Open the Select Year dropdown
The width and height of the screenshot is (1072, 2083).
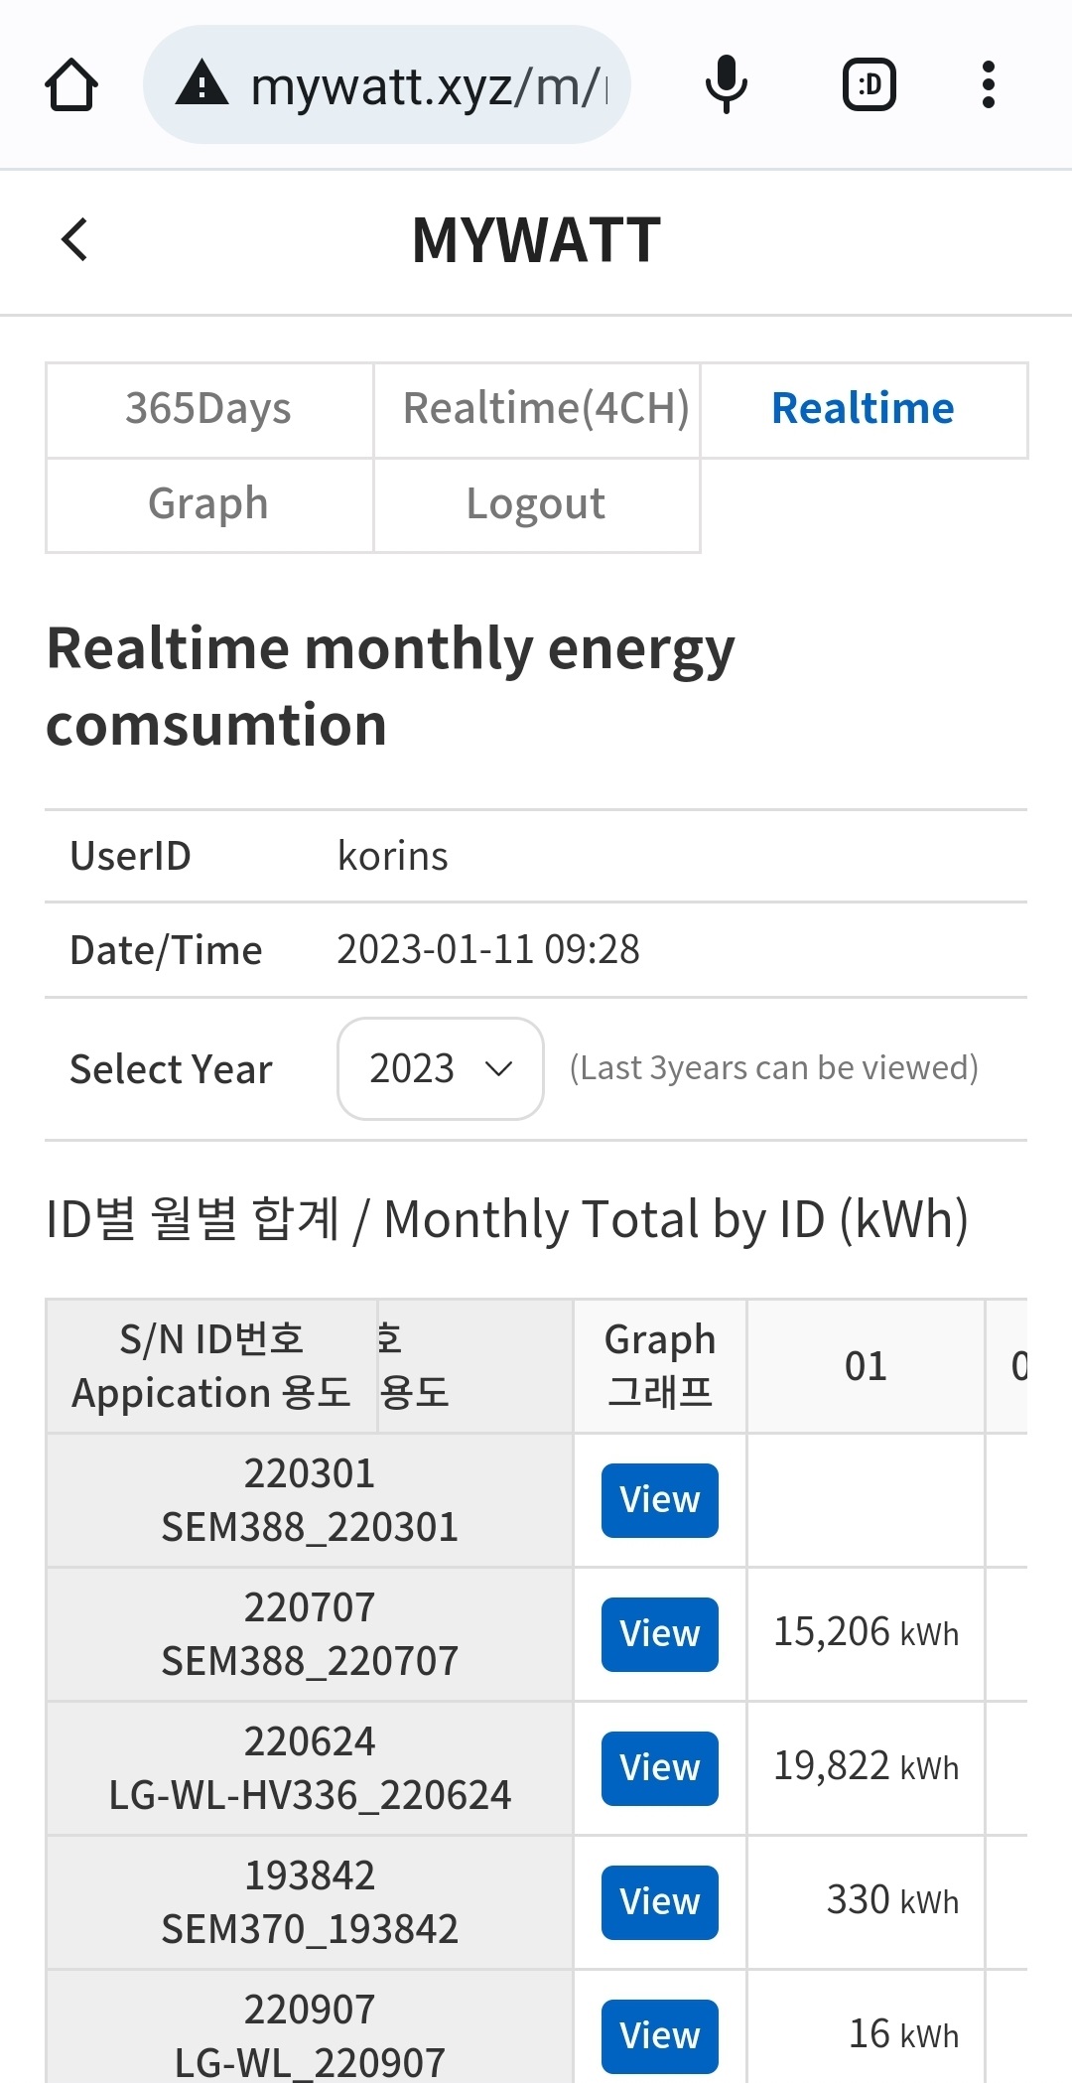point(440,1068)
